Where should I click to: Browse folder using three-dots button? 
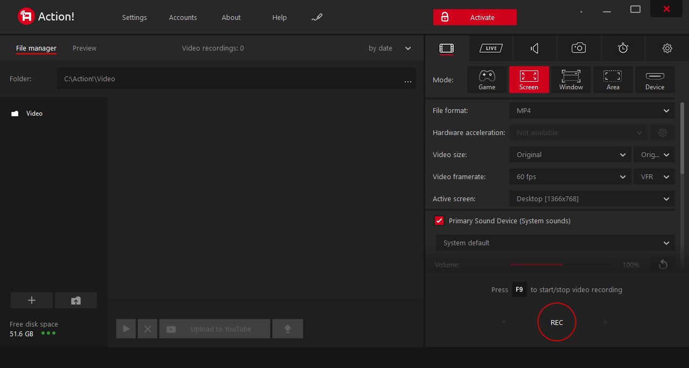pyautogui.click(x=407, y=81)
